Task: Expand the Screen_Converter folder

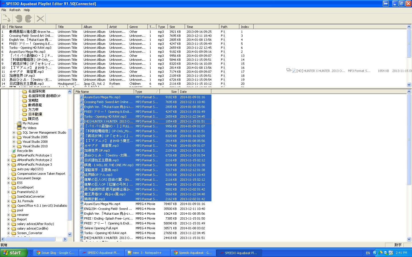Action: (x=8, y=233)
